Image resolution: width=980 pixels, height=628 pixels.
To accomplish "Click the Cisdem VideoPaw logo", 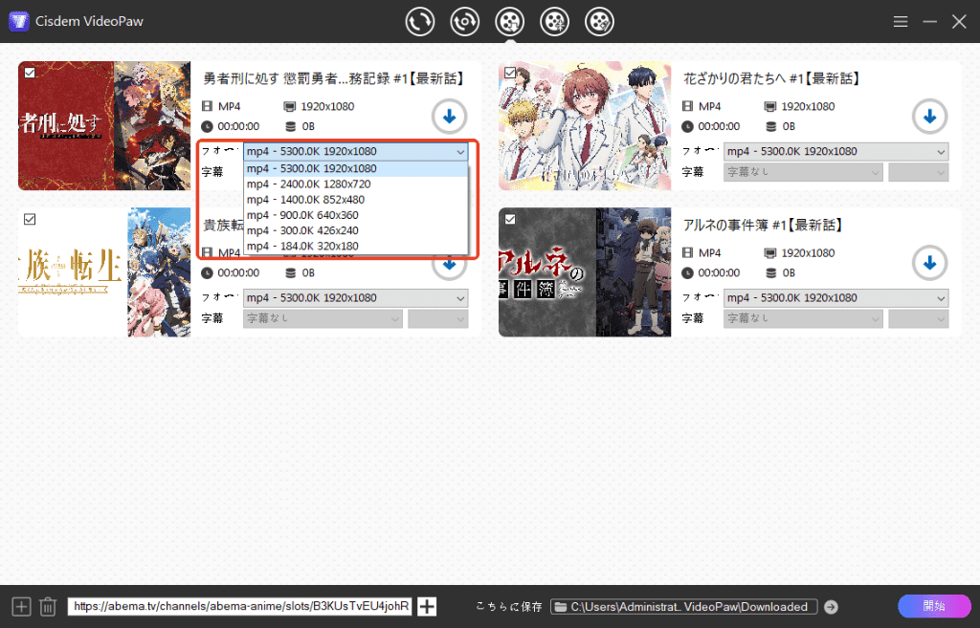I will [x=19, y=21].
